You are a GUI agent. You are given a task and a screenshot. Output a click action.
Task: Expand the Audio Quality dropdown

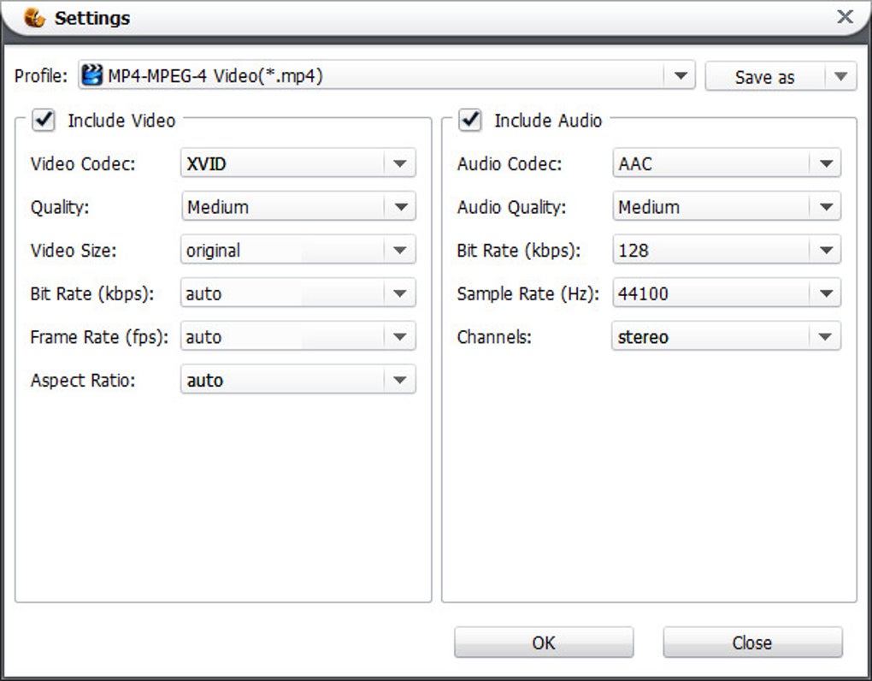pos(825,207)
